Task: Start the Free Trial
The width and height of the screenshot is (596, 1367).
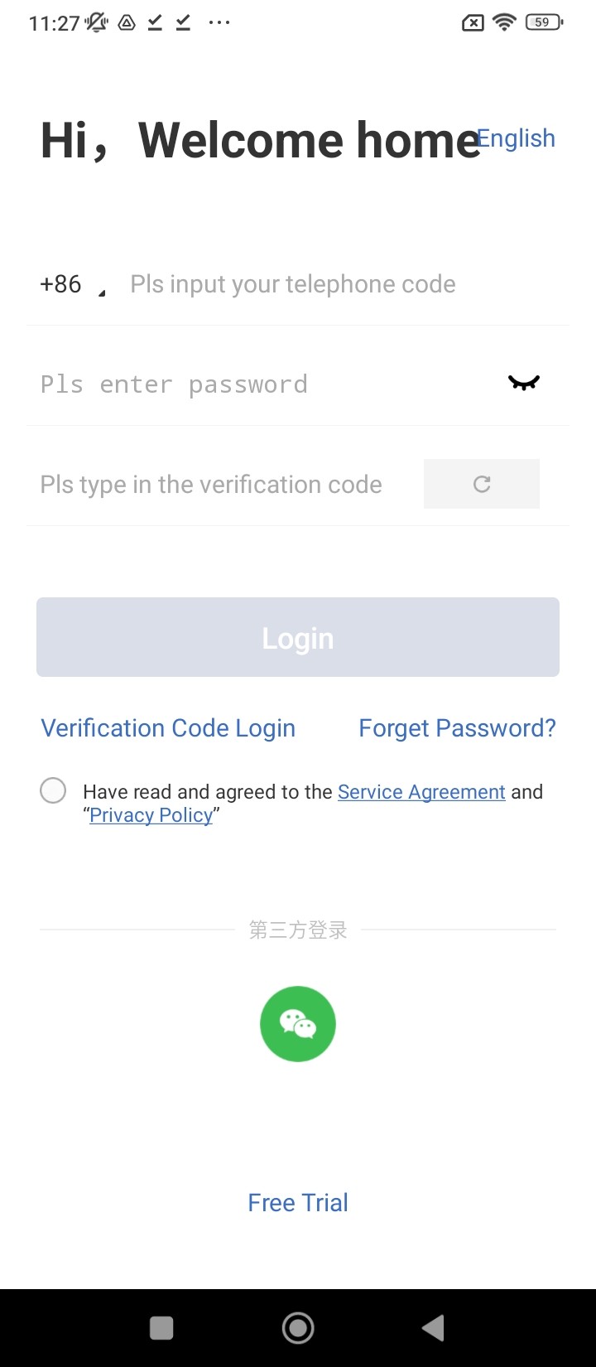Action: click(298, 1202)
